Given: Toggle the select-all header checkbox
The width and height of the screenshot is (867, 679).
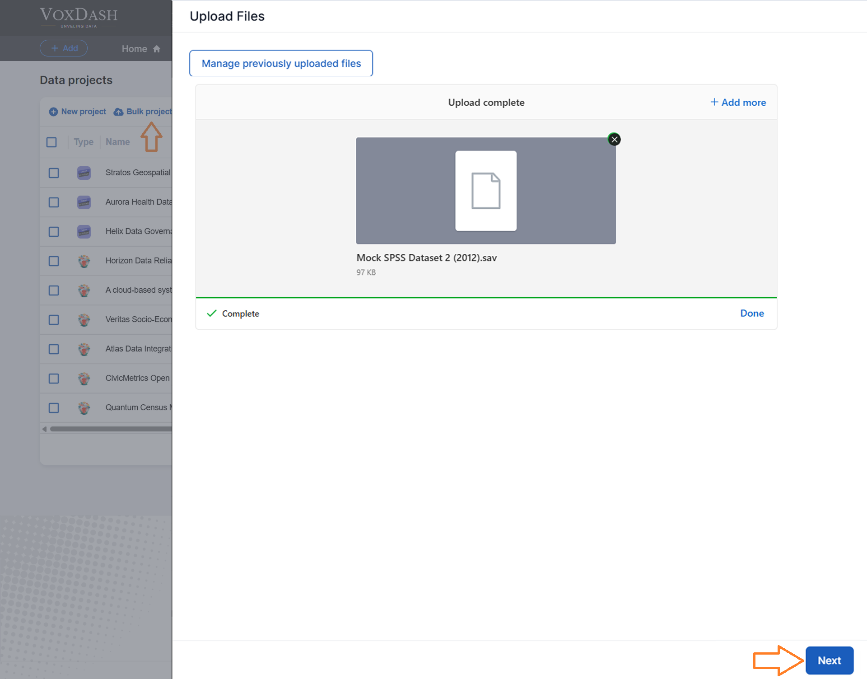Looking at the screenshot, I should click(x=51, y=142).
